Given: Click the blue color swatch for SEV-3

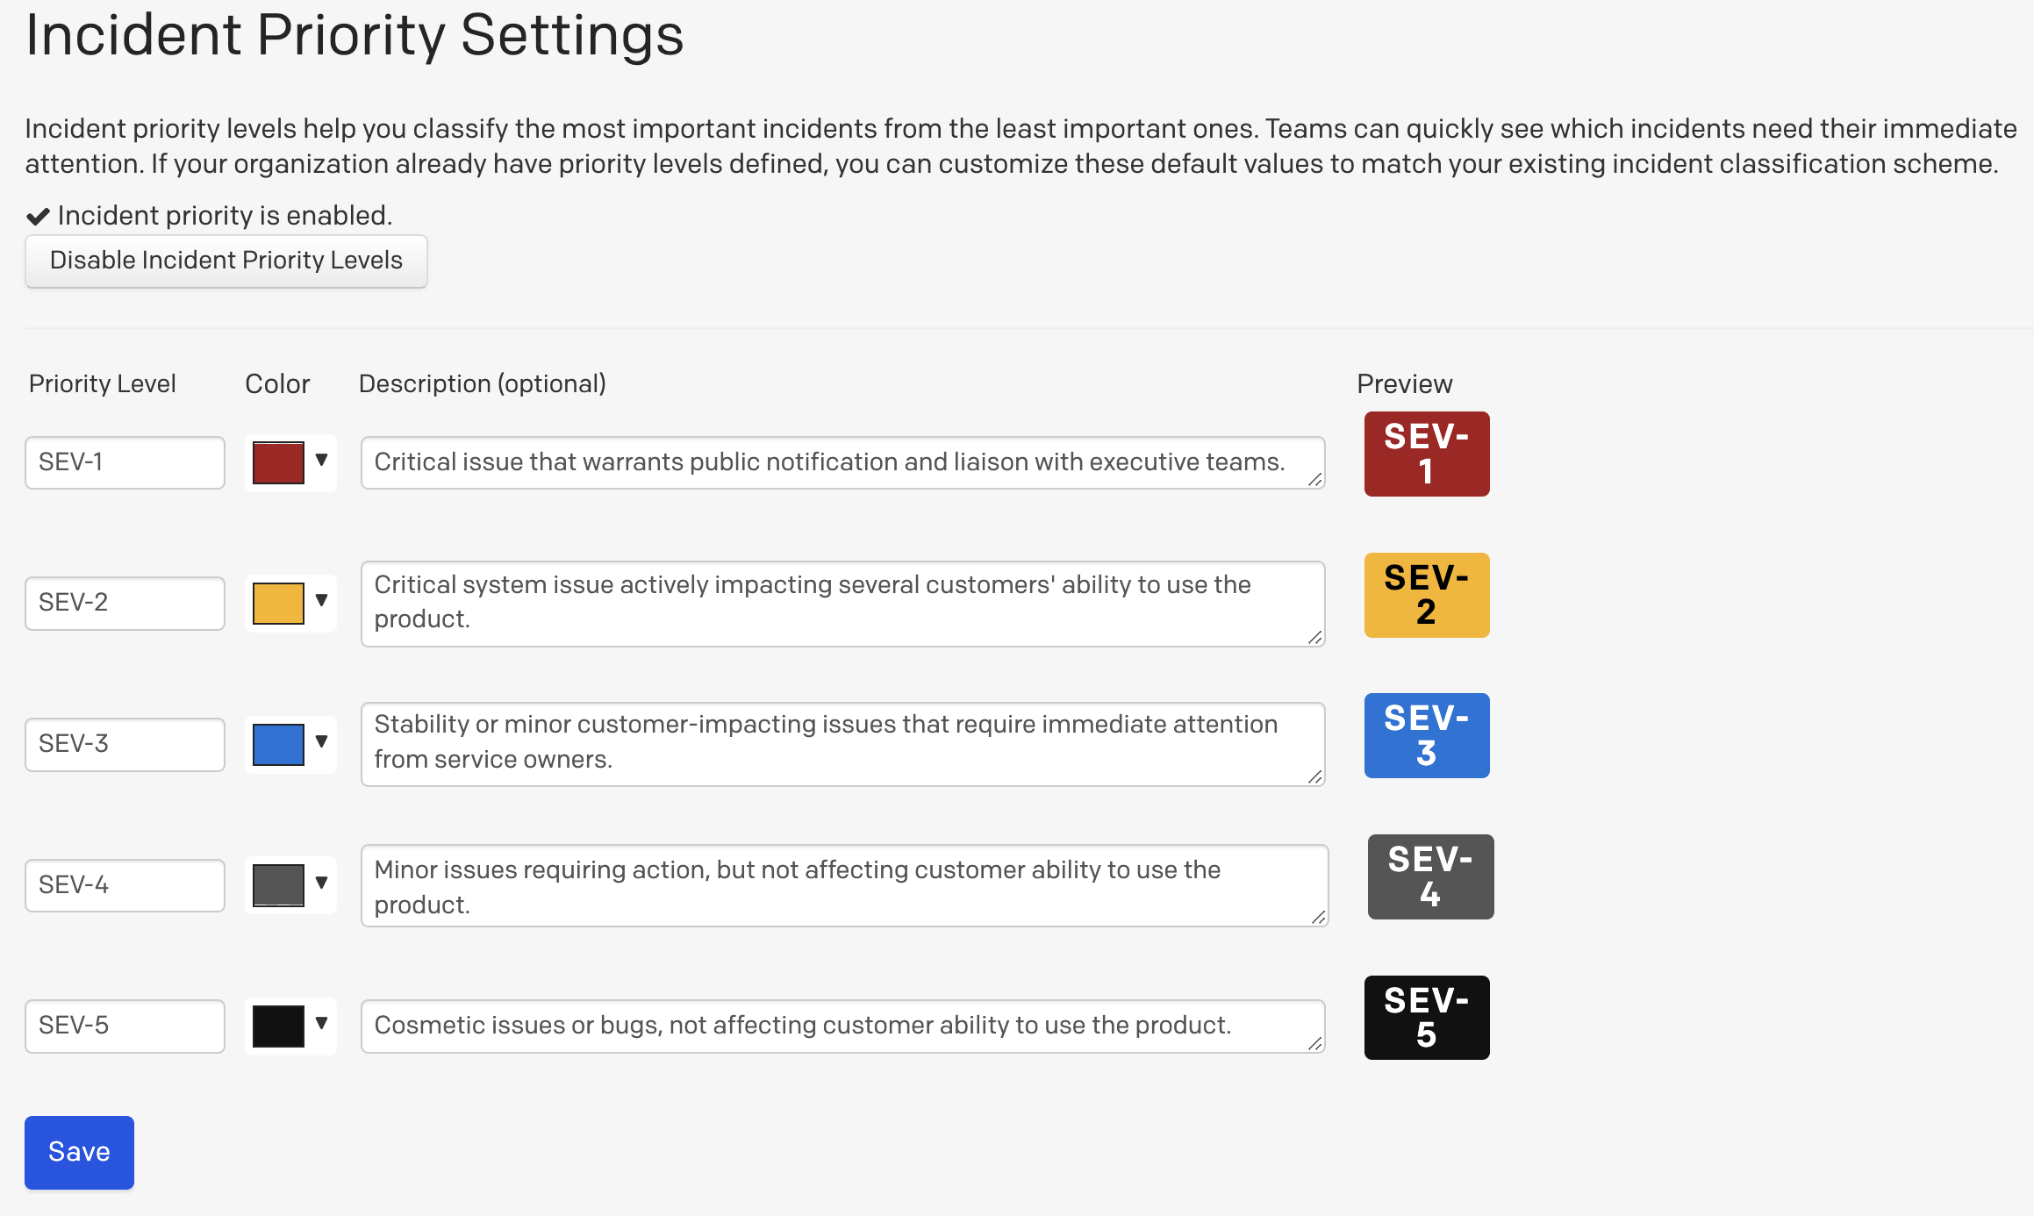Looking at the screenshot, I should tap(278, 744).
